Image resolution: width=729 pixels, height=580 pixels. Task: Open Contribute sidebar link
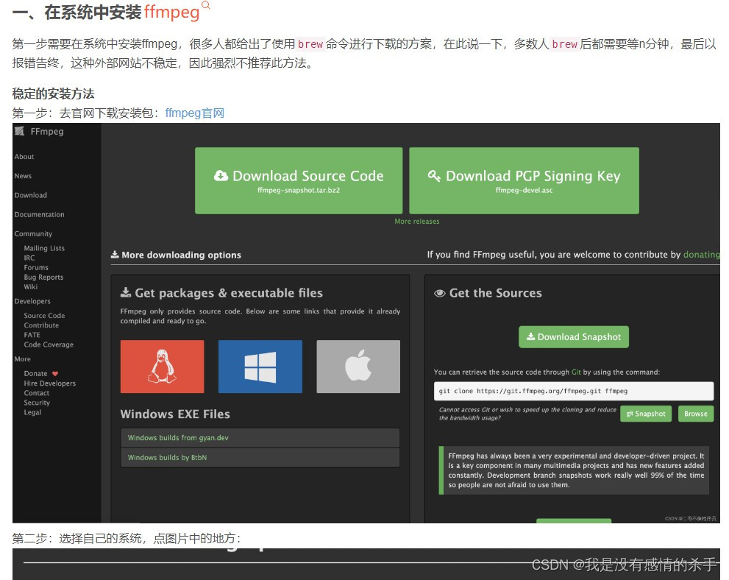pyautogui.click(x=41, y=325)
